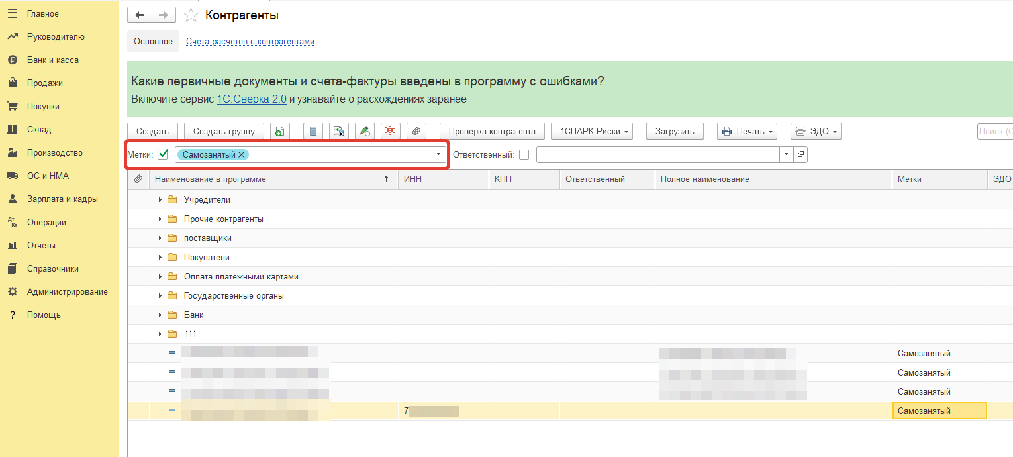Screen dimensions: 1013x457
Task: Open 'Банк и касса' section in sidebar
Action: pyautogui.click(x=52, y=60)
